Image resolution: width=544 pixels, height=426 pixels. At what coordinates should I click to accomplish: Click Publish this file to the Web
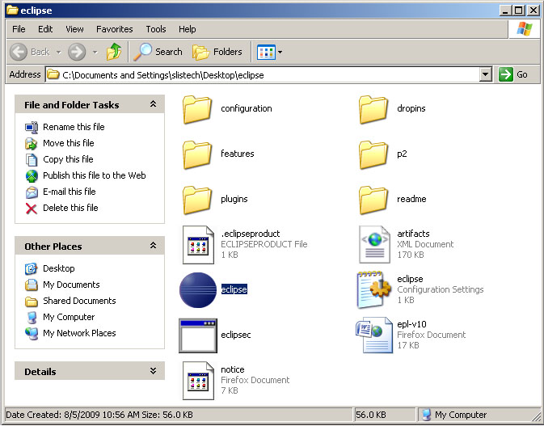(95, 175)
